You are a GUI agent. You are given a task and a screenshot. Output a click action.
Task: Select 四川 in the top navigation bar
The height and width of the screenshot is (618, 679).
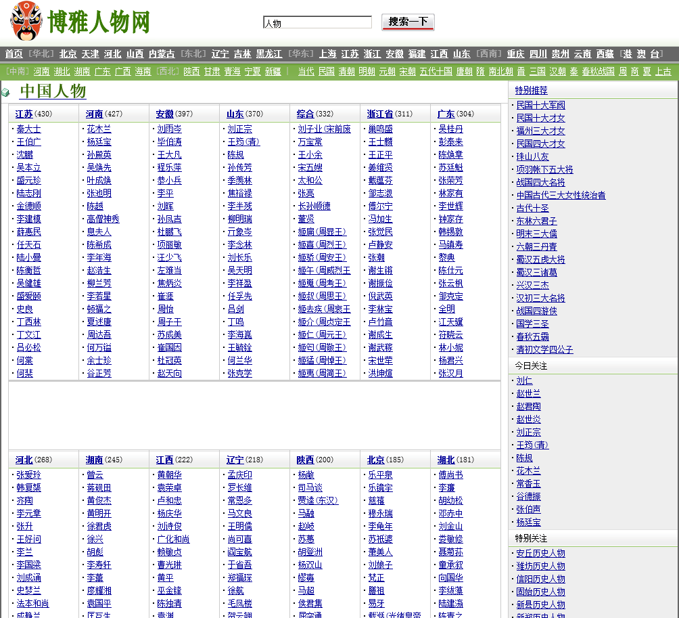538,53
